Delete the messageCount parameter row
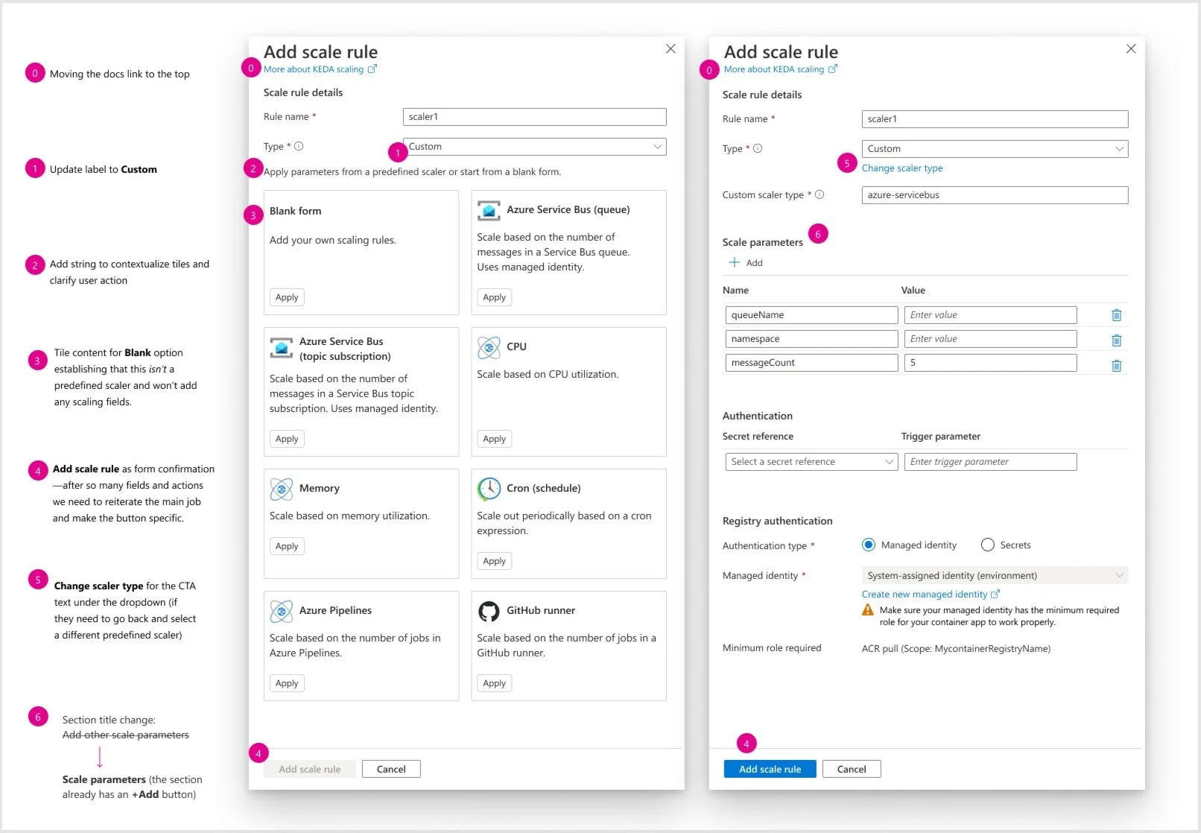 tap(1116, 366)
